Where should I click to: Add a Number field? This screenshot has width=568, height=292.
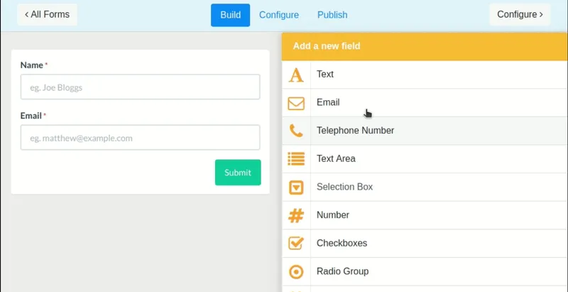point(425,215)
